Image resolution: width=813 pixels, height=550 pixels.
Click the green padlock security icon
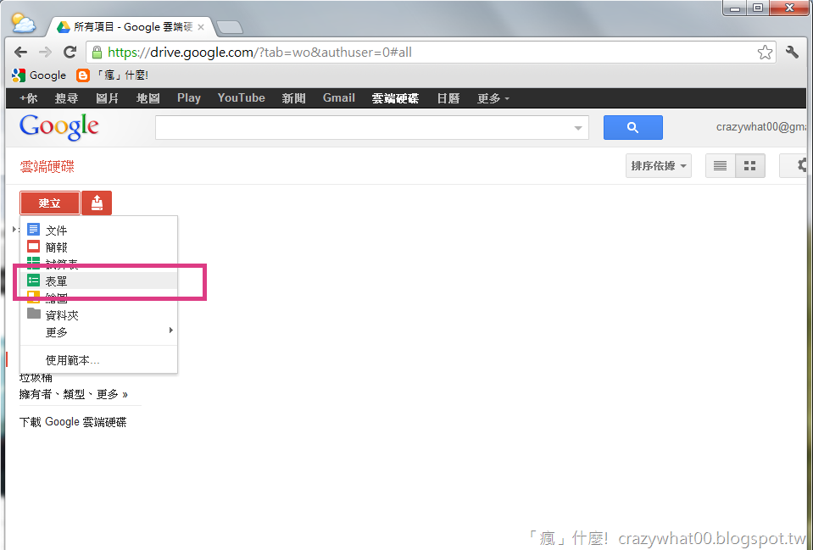point(97,52)
